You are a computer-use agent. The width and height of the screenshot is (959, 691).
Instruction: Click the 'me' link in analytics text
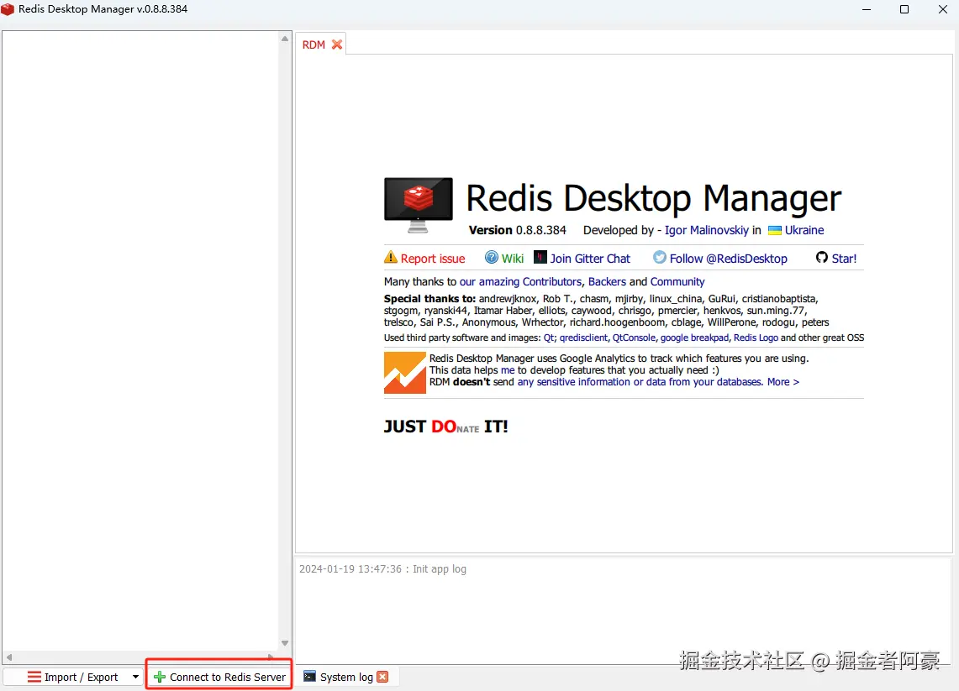(508, 370)
